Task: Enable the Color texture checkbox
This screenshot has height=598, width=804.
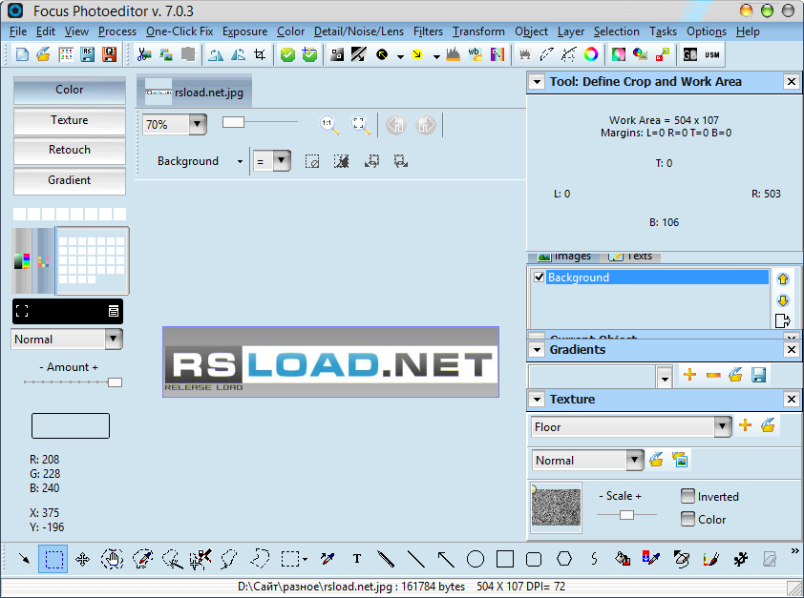Action: coord(688,519)
